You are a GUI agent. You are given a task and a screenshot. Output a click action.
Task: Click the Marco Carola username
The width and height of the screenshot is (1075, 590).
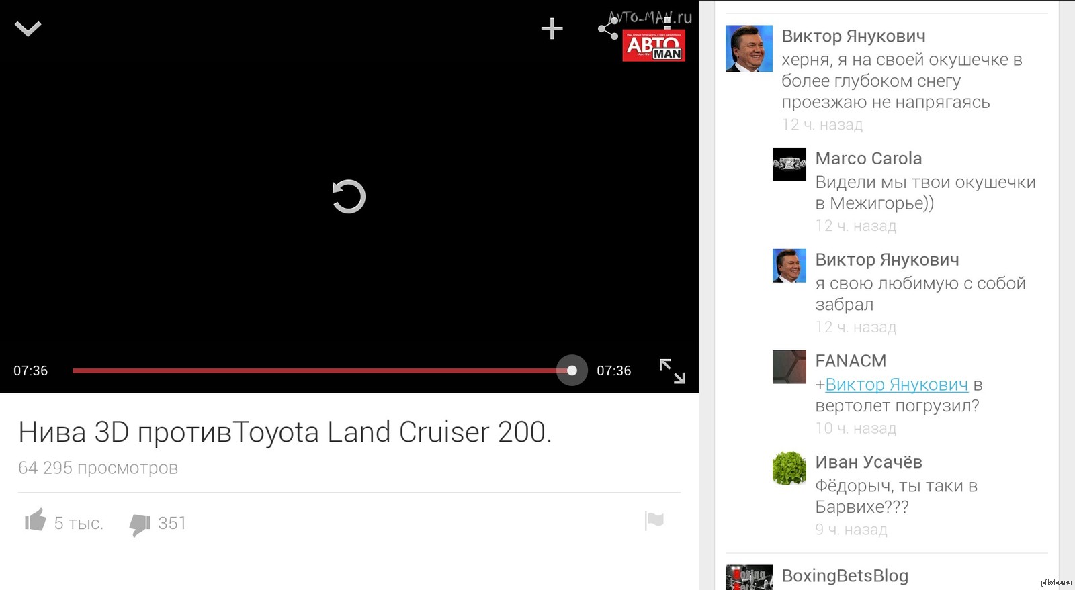click(868, 158)
